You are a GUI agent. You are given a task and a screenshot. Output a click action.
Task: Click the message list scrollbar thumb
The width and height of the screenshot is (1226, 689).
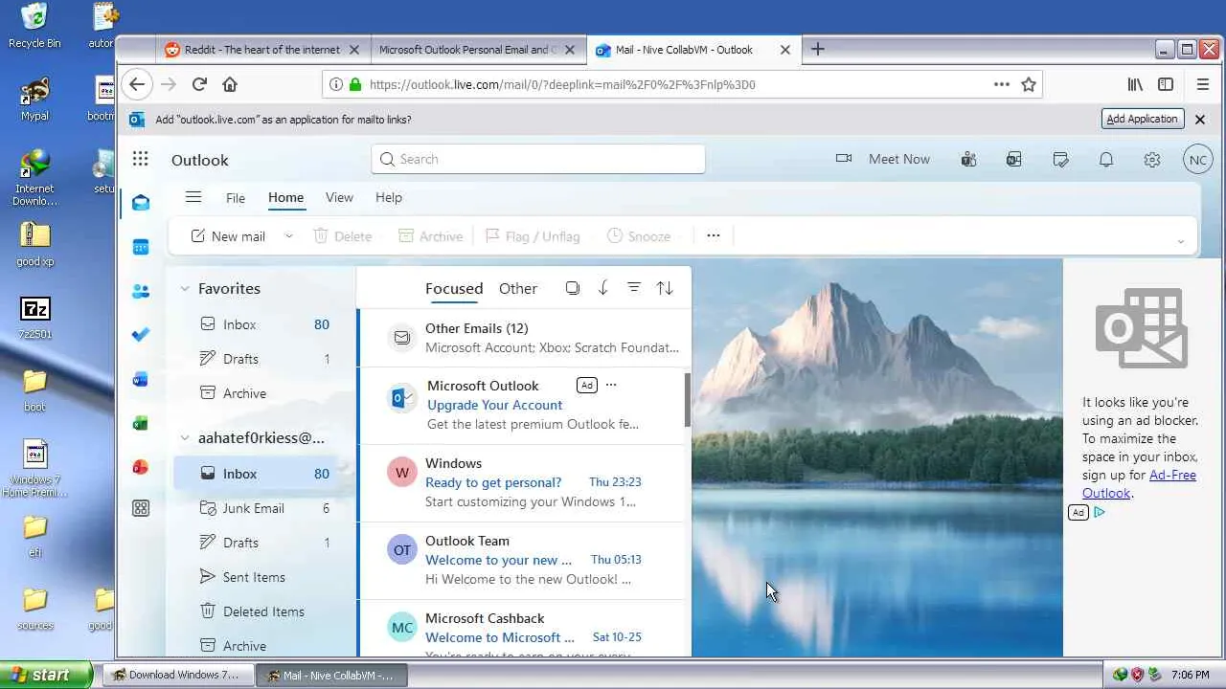pyautogui.click(x=687, y=400)
